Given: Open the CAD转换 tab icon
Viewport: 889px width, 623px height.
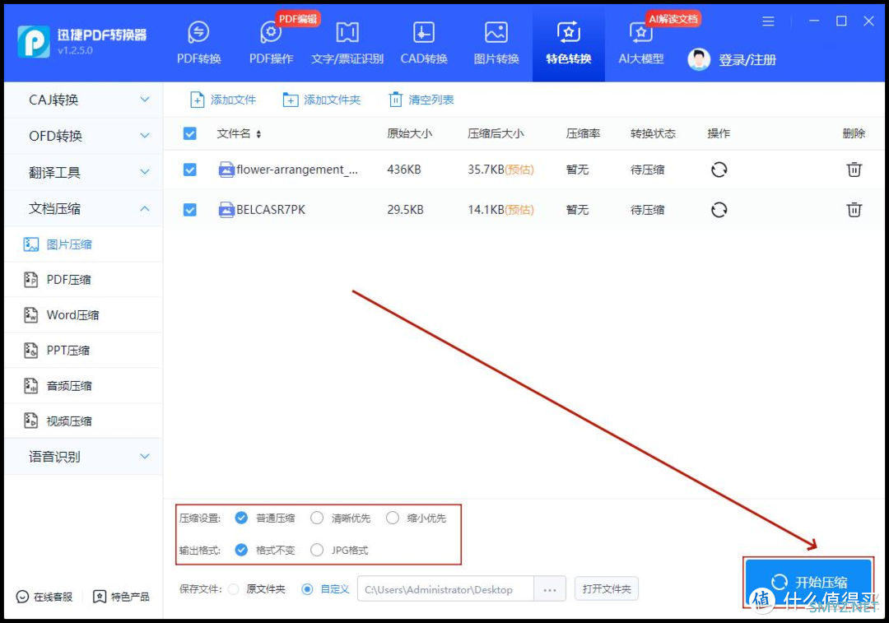Looking at the screenshot, I should click(424, 32).
